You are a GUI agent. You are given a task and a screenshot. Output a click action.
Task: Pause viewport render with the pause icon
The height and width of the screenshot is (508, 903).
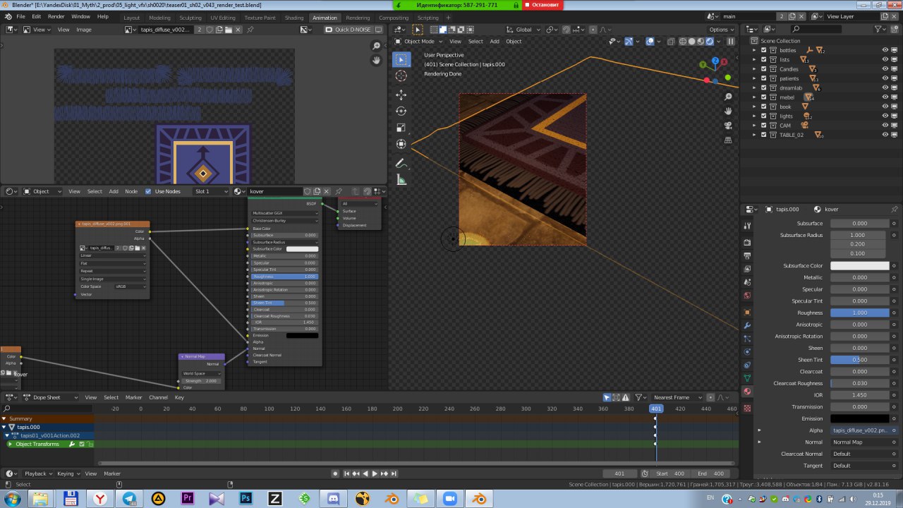pos(731,42)
